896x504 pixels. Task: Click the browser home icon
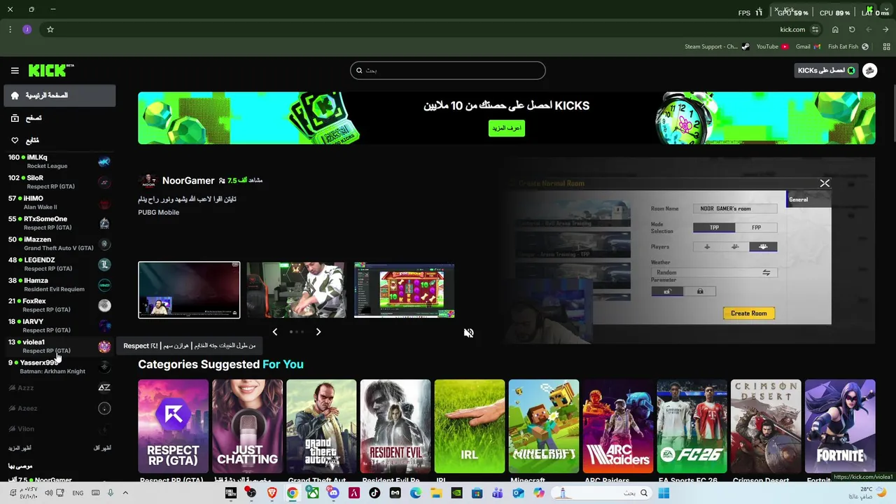pos(835,29)
